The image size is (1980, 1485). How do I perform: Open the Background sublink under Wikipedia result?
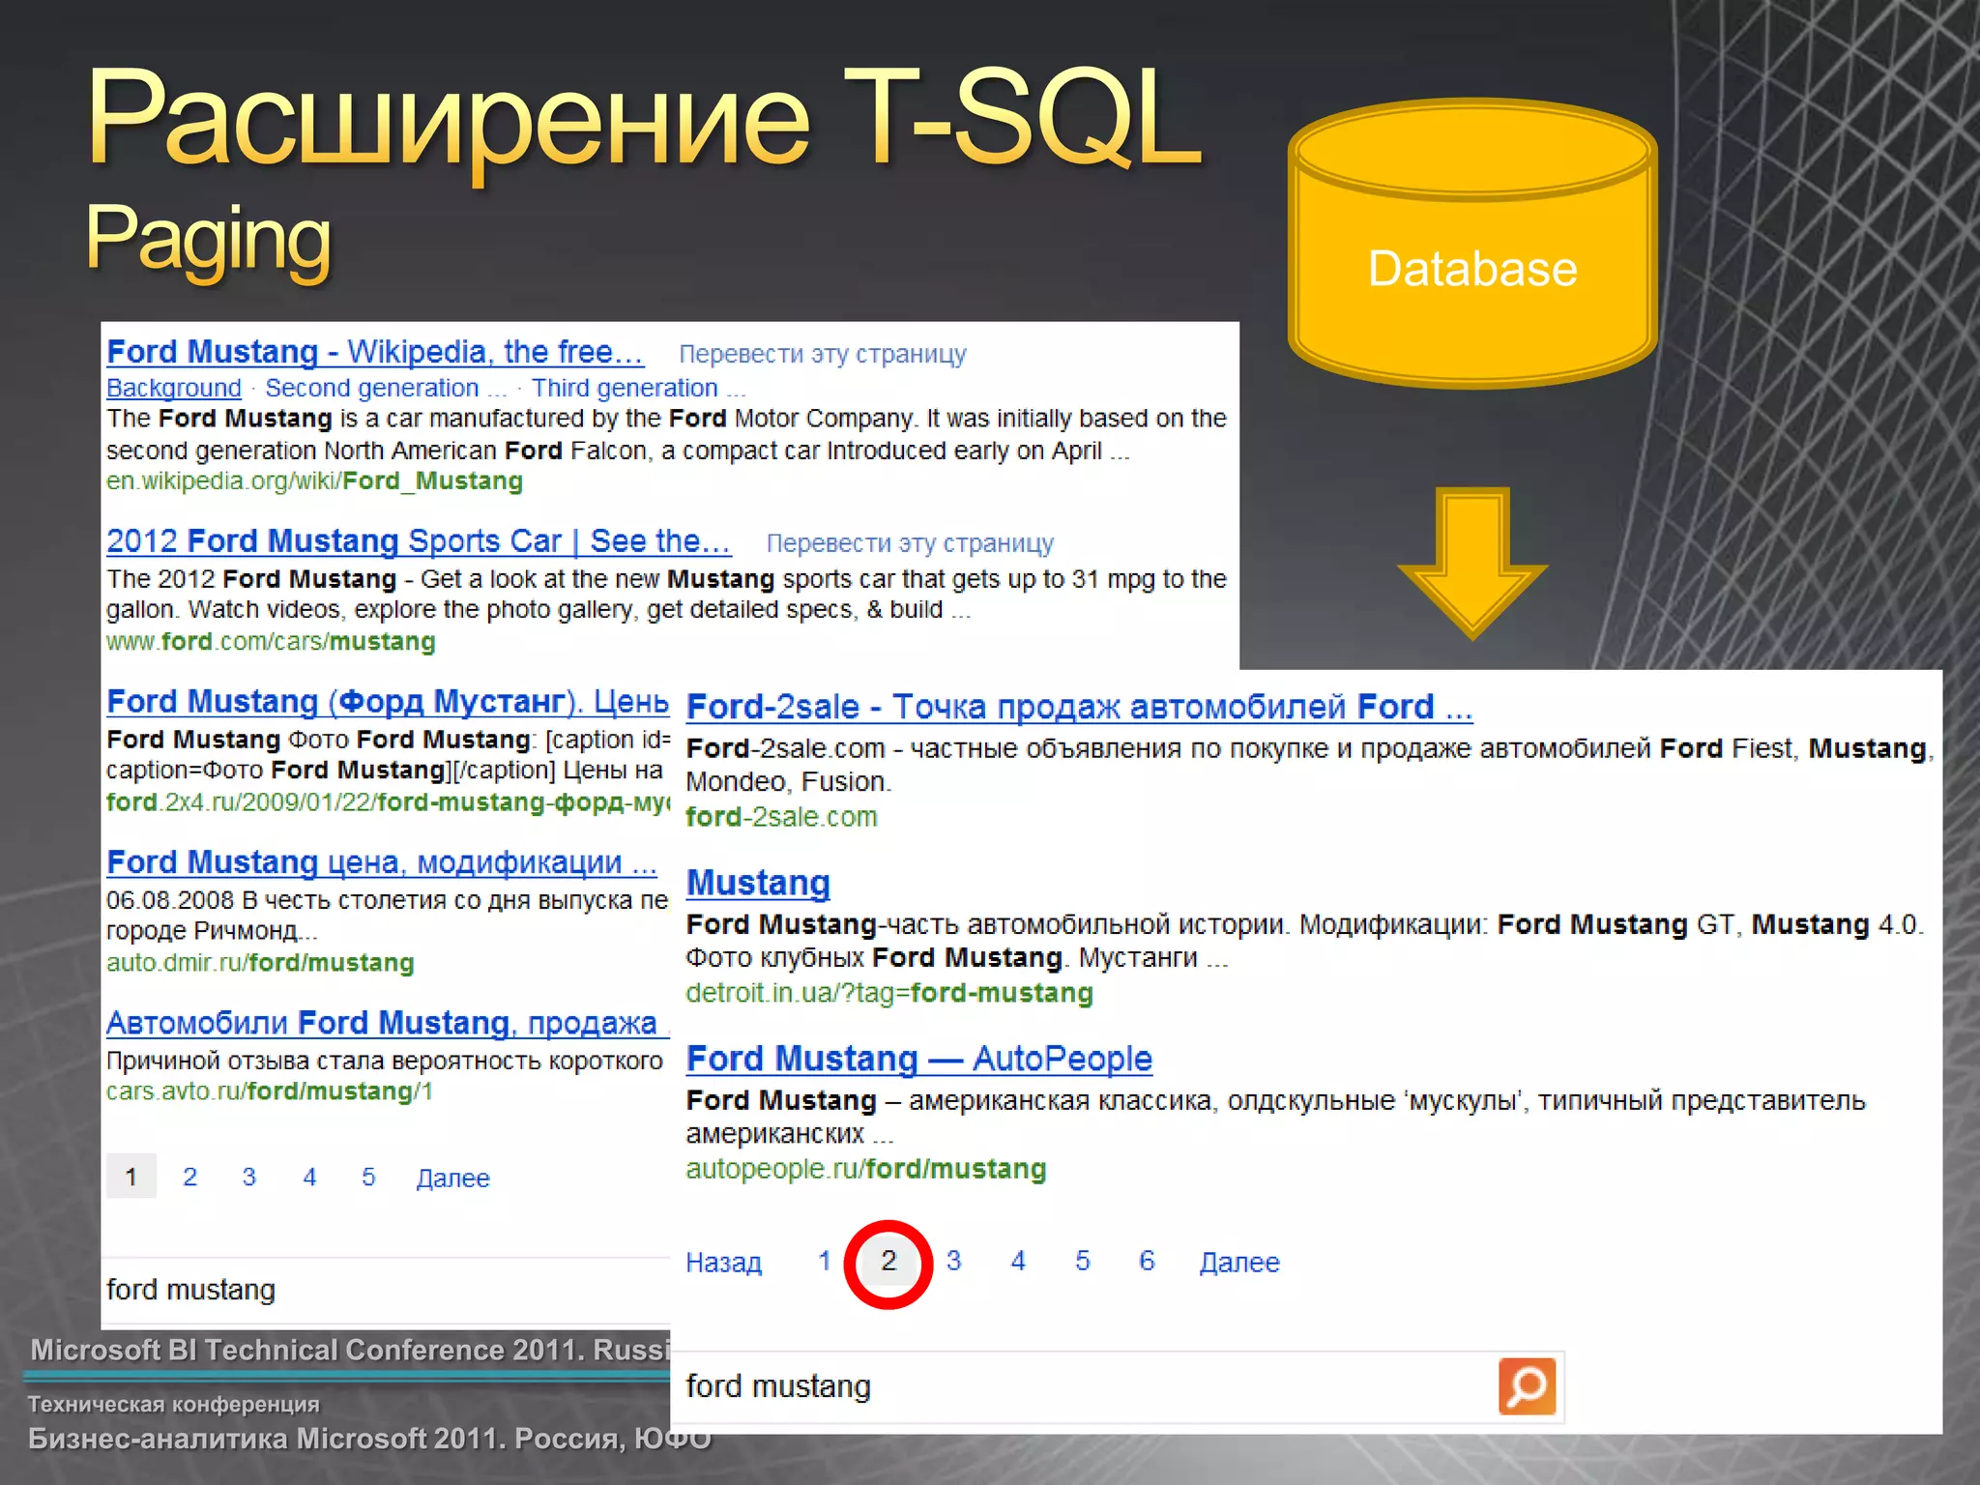(174, 388)
